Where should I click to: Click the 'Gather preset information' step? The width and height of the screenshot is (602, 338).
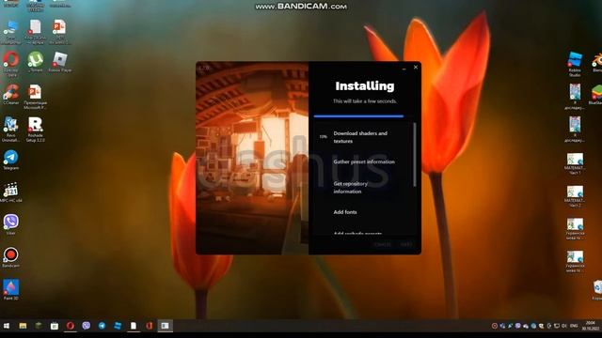364,161
